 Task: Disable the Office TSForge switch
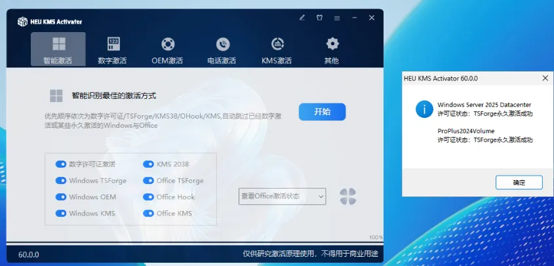(x=148, y=181)
